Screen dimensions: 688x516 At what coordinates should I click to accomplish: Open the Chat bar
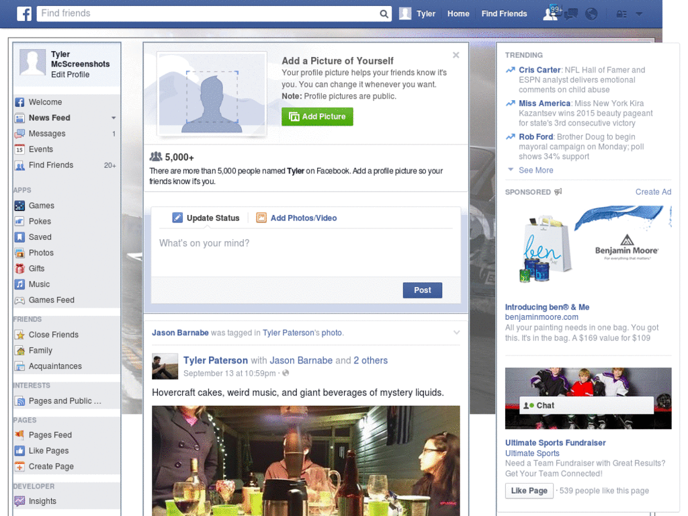[586, 405]
